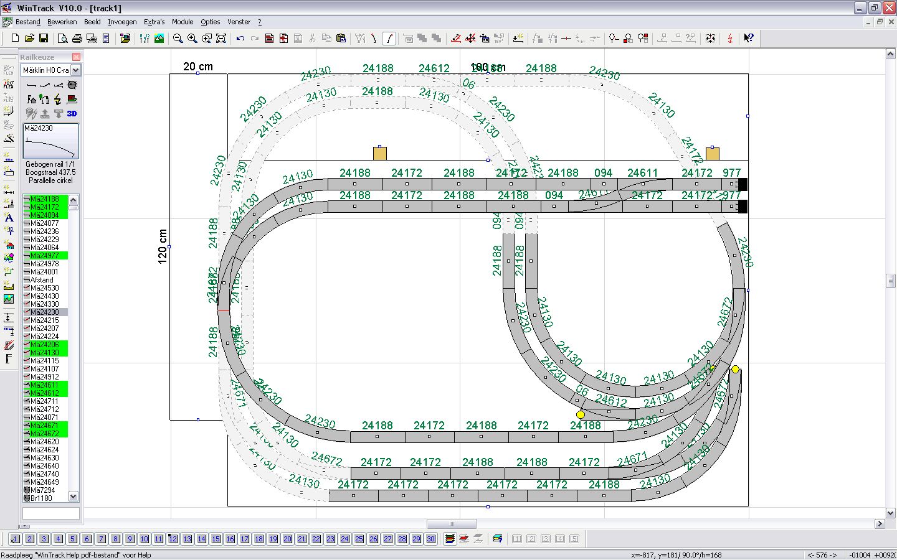Select Mä24977 in rail list
The width and height of the screenshot is (897, 560).
45,256
